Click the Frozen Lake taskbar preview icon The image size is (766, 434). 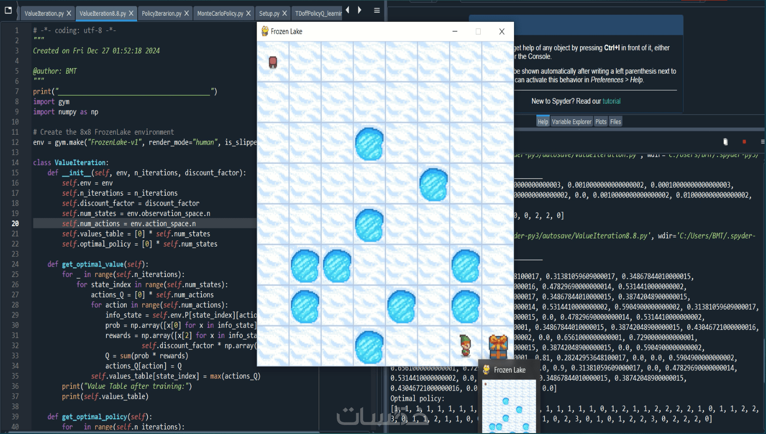[x=486, y=370]
